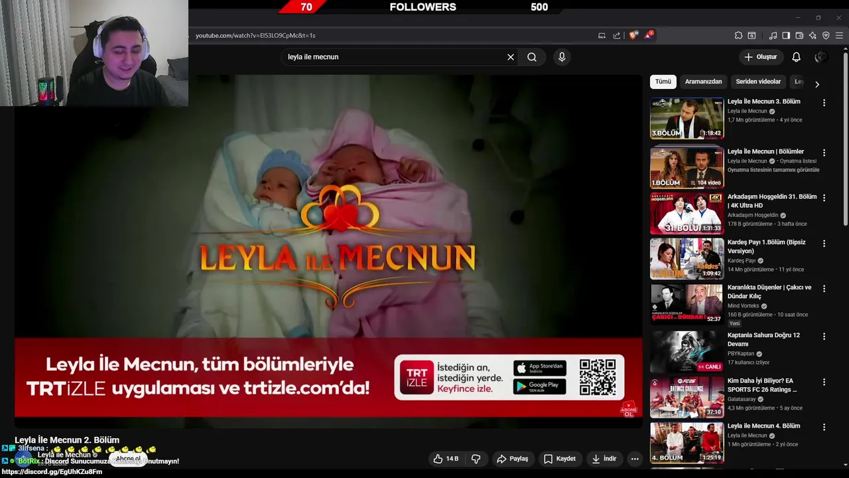The width and height of the screenshot is (849, 478).
Task: Click the Leyla İle Mecnun 2. Bölüm title
Action: click(x=67, y=440)
